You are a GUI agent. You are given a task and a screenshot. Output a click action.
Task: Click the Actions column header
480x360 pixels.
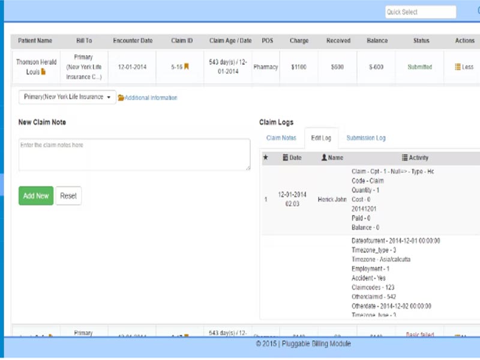tap(464, 40)
